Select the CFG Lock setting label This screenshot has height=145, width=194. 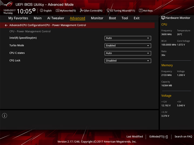click(15, 60)
